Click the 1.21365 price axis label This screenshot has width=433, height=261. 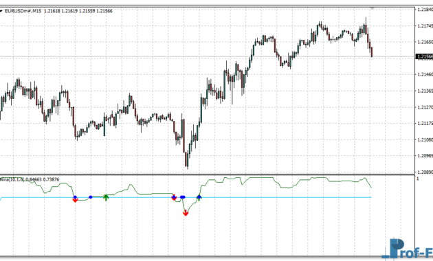[x=425, y=91]
